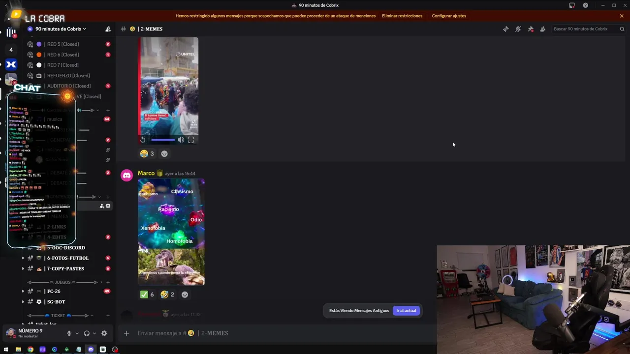Viewport: 630px width, 354px height.
Task: Open the RED 7 [Closed] voice channel
Action: 69,65
